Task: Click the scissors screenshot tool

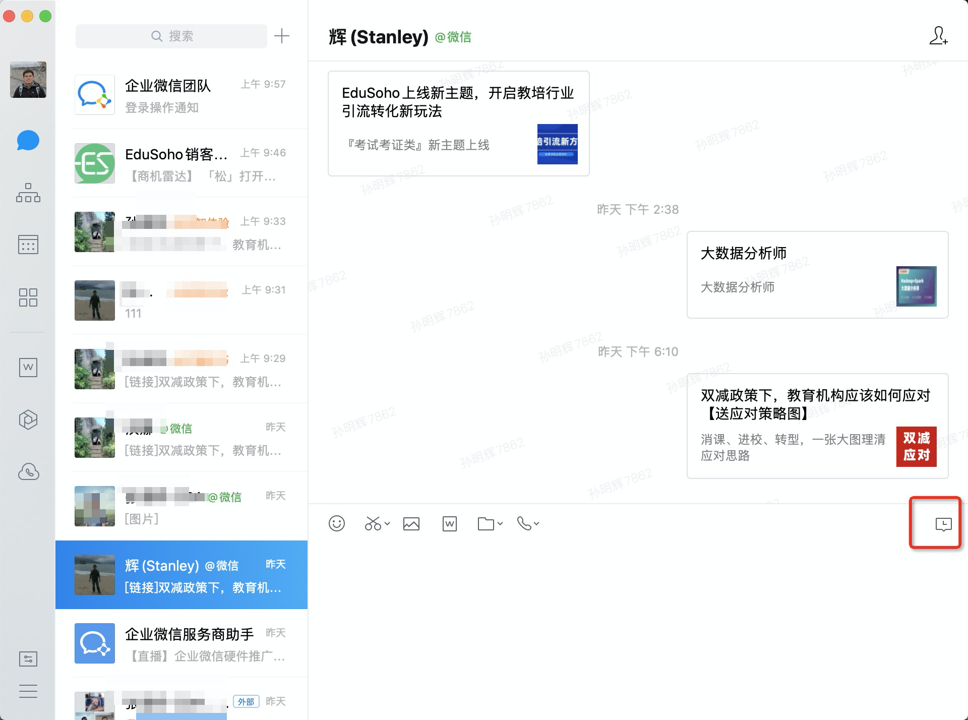Action: tap(373, 523)
